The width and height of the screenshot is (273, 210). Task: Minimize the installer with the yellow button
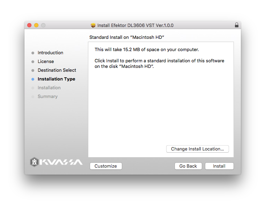click(x=36, y=25)
